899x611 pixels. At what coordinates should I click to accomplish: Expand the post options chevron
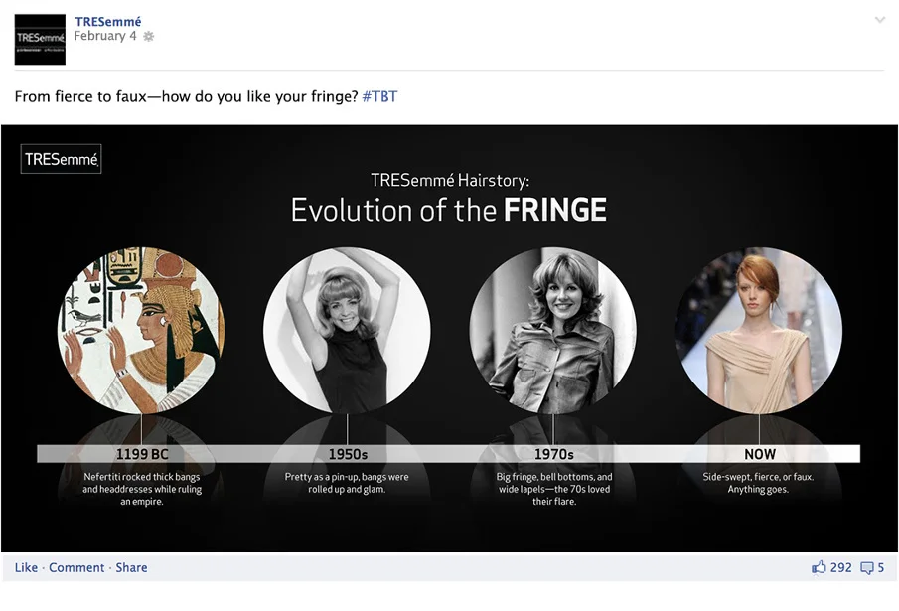point(879,20)
